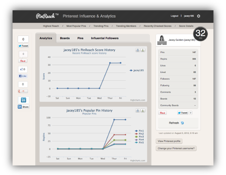Viewport: 226px width, 175px height.
Task: Open the Influential Followers tab
Action: pos(105,38)
